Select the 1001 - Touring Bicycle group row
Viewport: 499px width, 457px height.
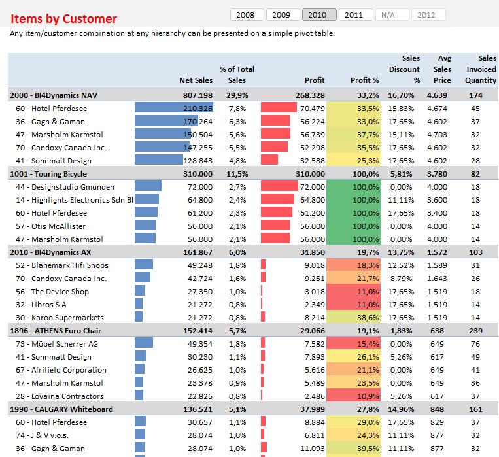tap(253, 174)
